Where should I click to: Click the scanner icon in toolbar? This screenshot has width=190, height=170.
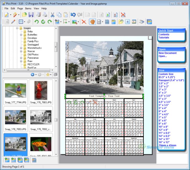[x=142, y=22]
